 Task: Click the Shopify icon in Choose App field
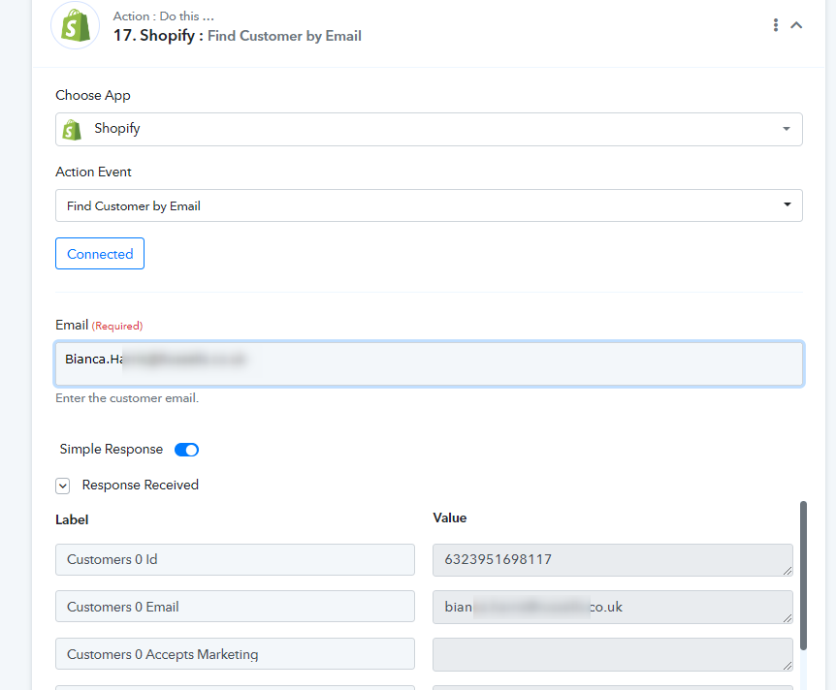tap(72, 130)
